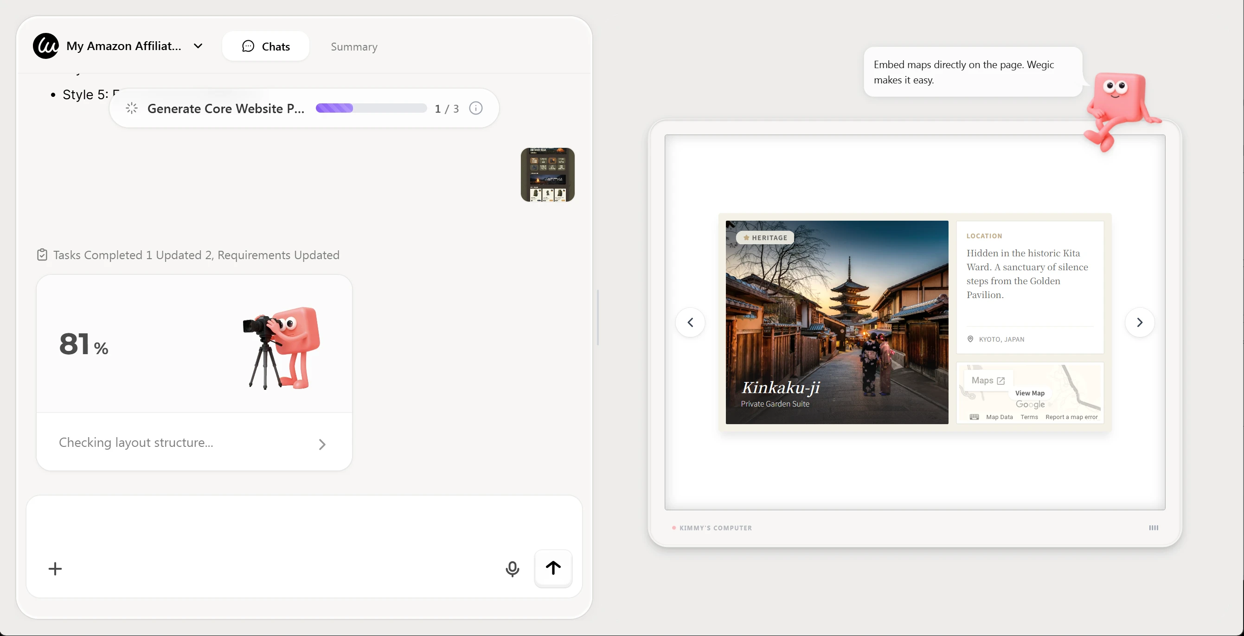Send message with the up arrow button
This screenshot has height=636, width=1244.
(553, 568)
